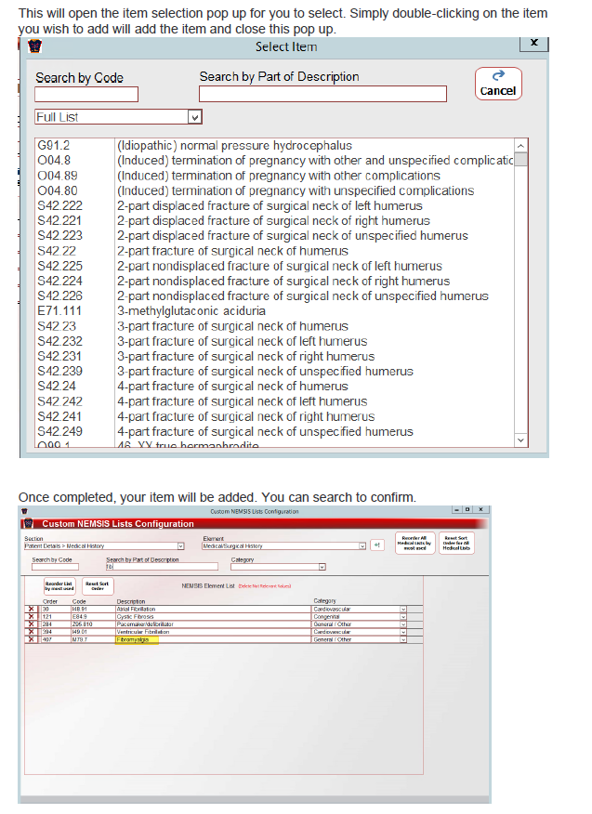Image resolution: width=592 pixels, height=814 pixels.
Task: Click the Reset Sort Order button
Action: (x=98, y=586)
